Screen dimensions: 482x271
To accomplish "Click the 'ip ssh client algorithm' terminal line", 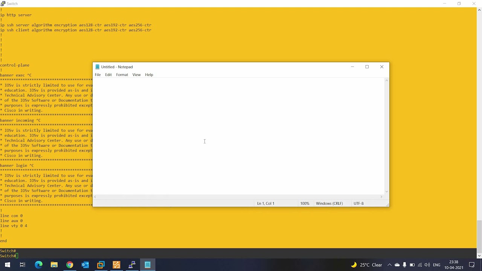I will [x=76, y=30].
